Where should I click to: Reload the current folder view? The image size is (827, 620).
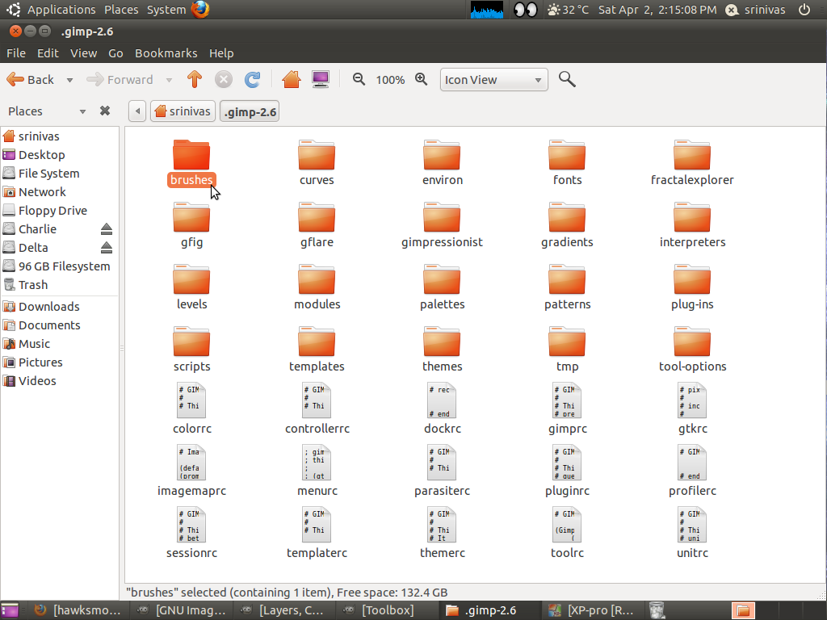click(252, 80)
